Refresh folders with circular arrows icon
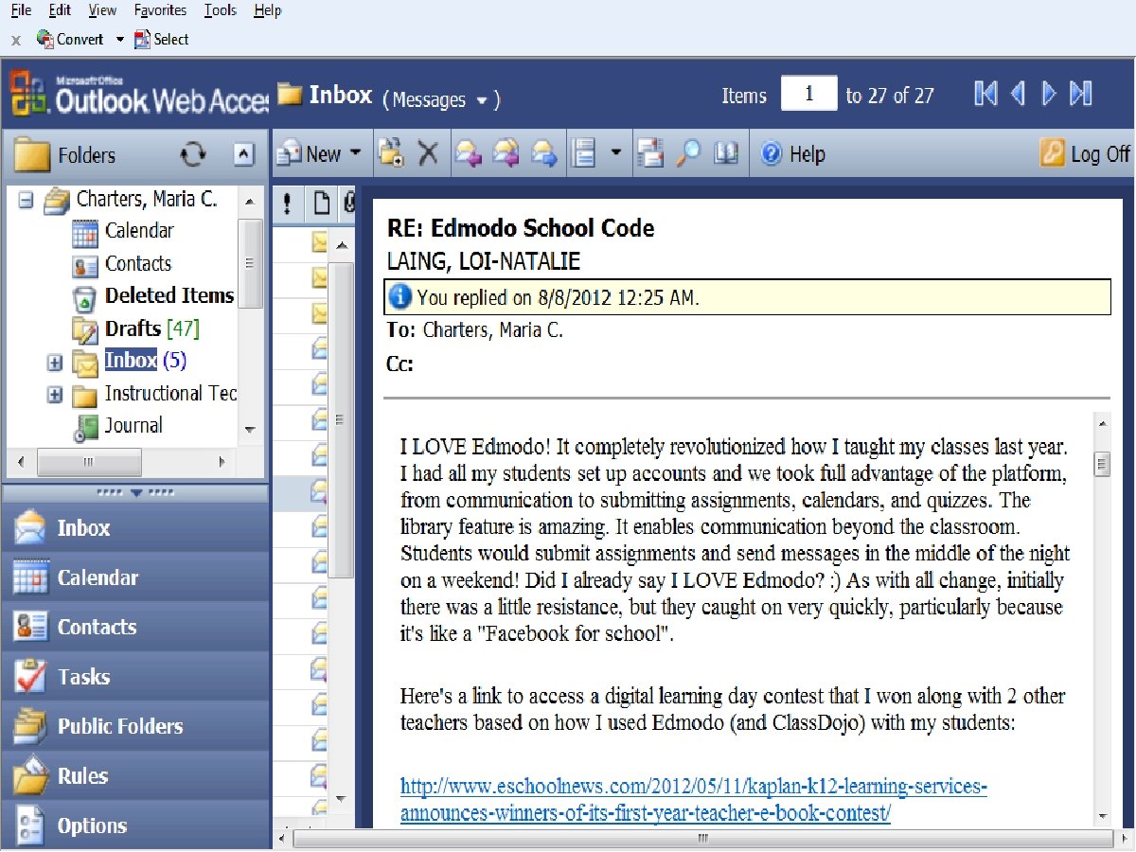This screenshot has height=852, width=1136. pos(193,154)
